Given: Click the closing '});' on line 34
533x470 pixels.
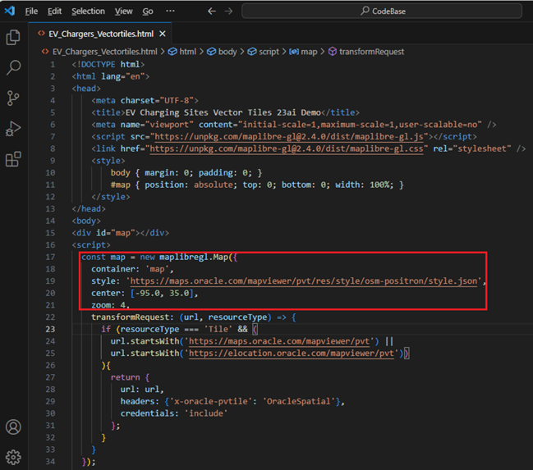Looking at the screenshot, I should tap(89, 462).
